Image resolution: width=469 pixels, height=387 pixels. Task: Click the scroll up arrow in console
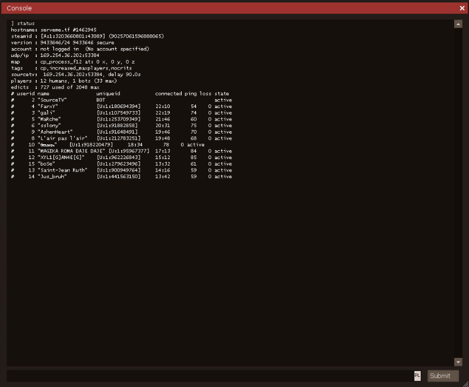[x=458, y=24]
